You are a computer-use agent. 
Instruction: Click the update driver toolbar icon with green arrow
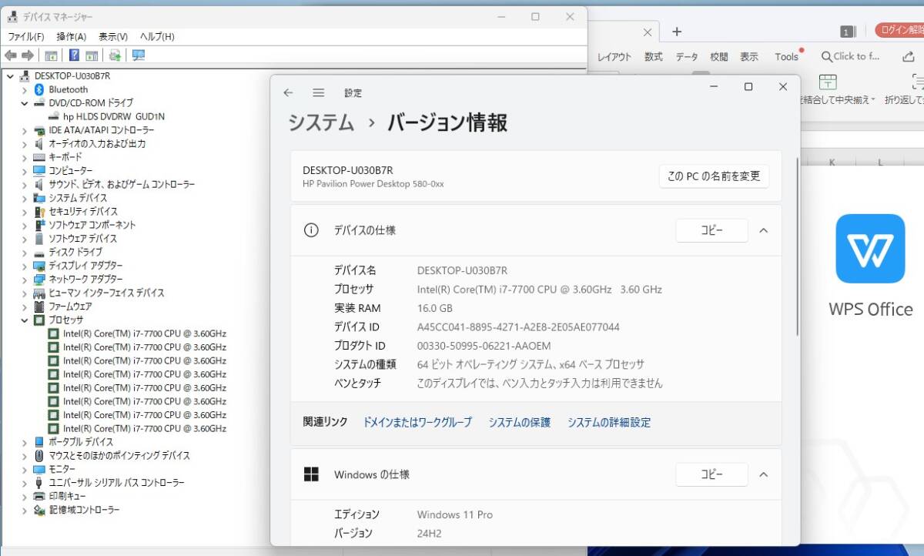click(x=115, y=55)
